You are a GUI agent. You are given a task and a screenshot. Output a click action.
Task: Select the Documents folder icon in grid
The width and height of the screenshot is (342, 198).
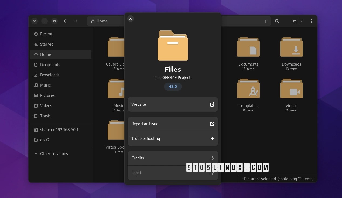248,47
